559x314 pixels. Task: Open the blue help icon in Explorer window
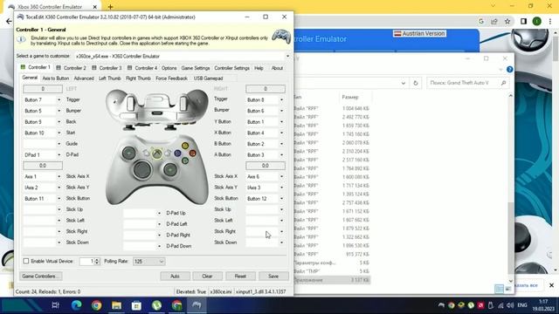[509, 70]
